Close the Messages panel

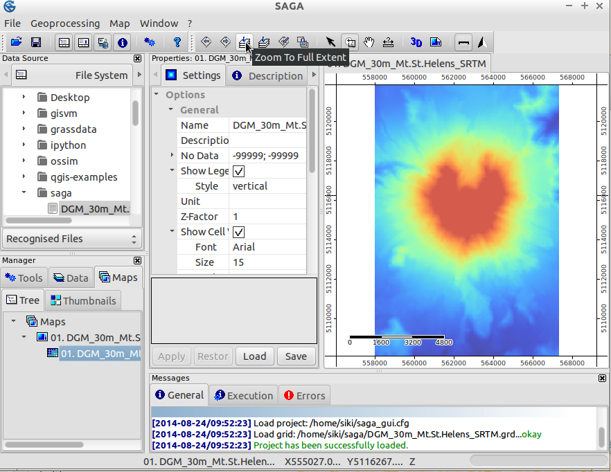tap(603, 378)
